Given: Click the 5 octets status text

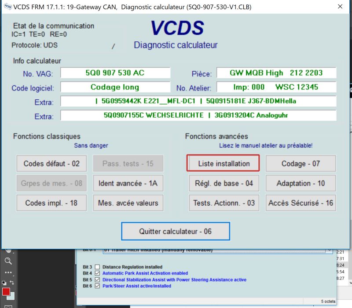Looking at the screenshot, I should click(328, 301).
